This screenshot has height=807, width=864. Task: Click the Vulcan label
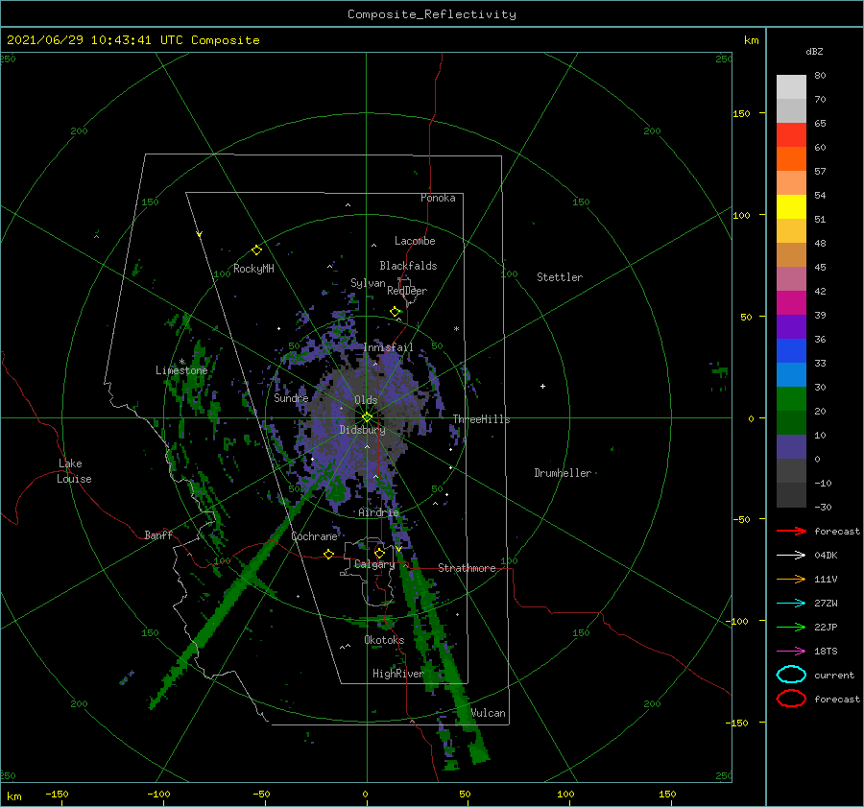[x=489, y=713]
